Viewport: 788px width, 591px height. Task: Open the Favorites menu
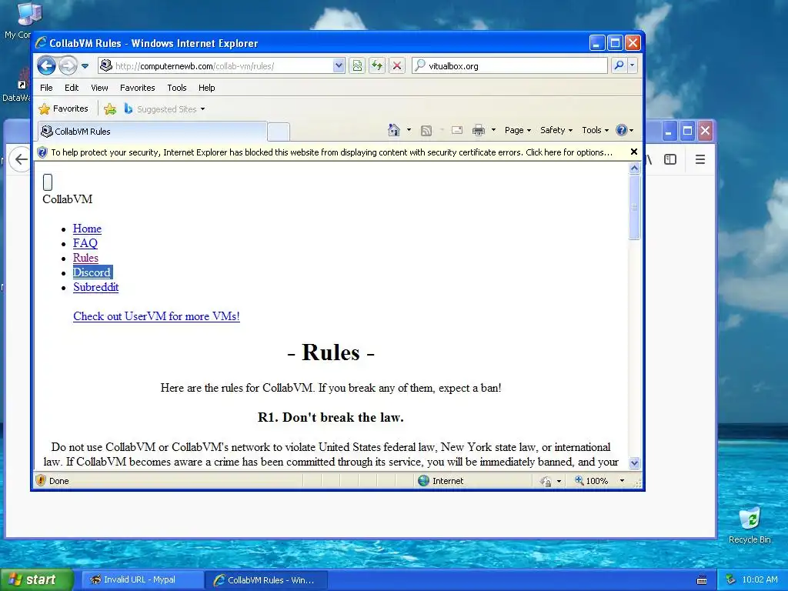(x=137, y=88)
